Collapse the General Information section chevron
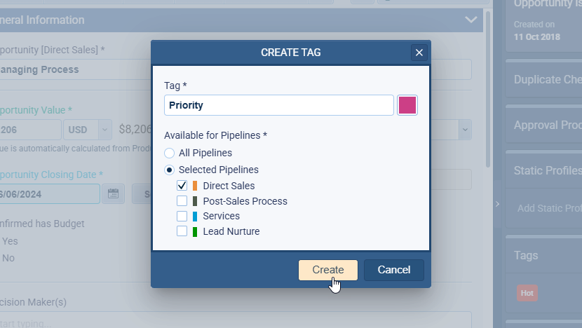Viewport: 582px width, 328px height. [471, 20]
